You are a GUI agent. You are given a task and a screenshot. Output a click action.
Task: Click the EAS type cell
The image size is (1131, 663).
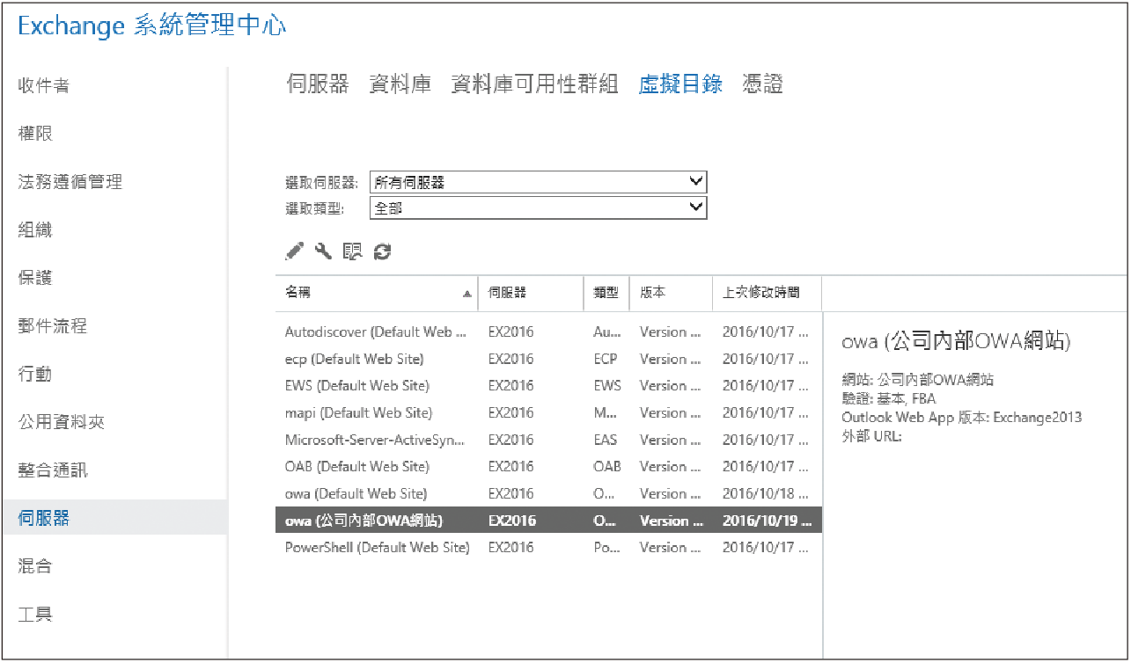[606, 440]
